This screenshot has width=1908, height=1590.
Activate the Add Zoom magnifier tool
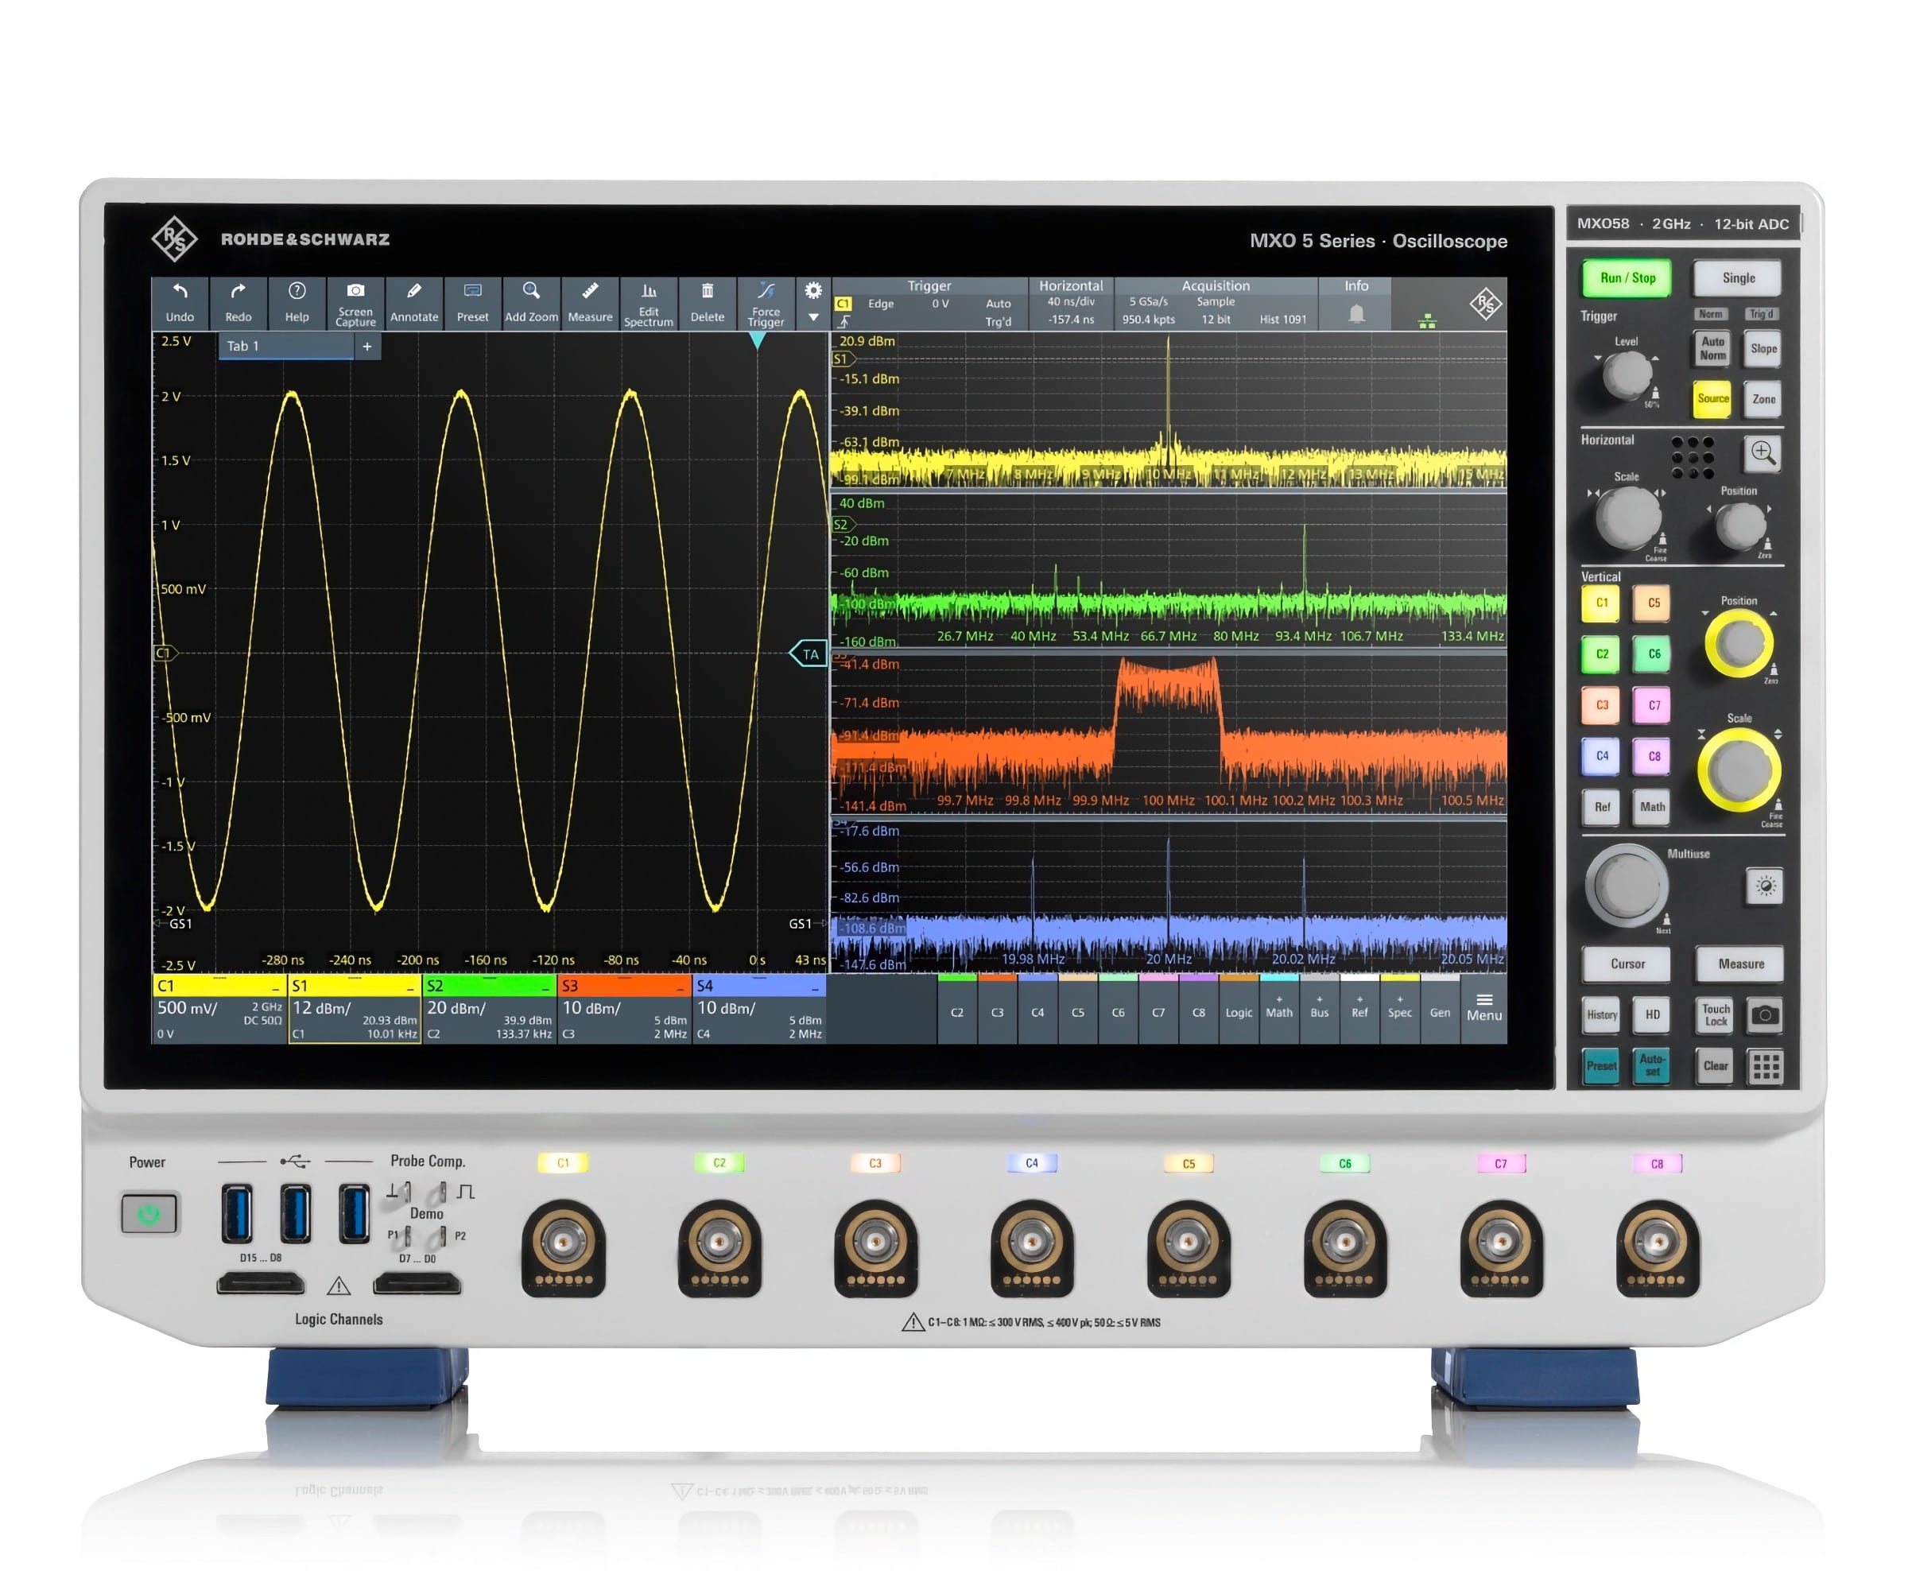tap(532, 303)
